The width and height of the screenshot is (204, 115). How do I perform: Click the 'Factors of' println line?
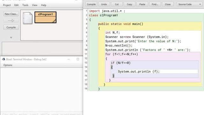(148, 50)
